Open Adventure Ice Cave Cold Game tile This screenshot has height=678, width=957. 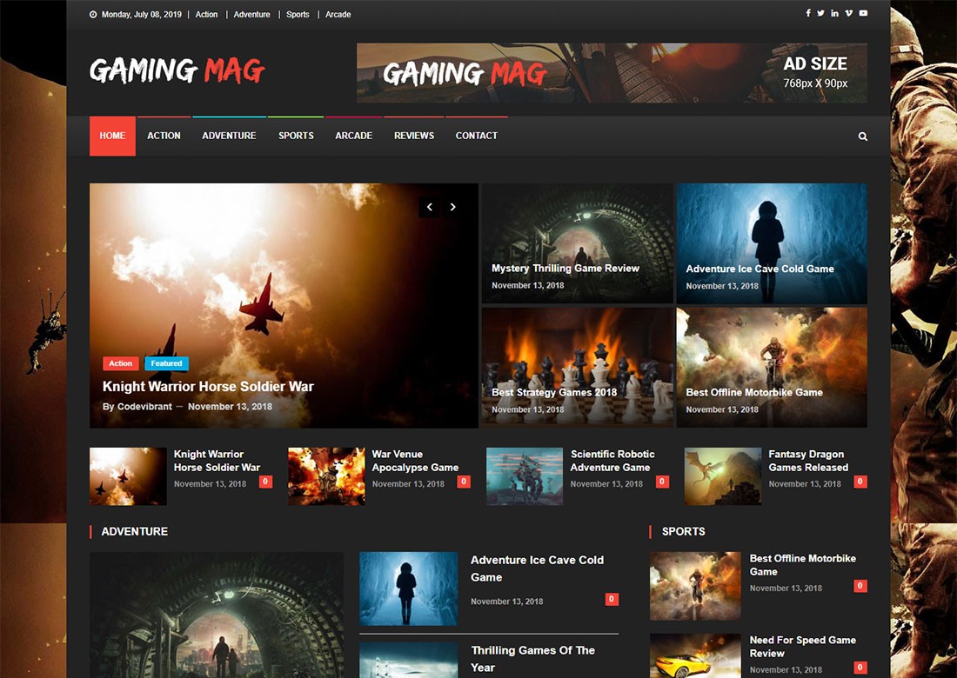(772, 243)
